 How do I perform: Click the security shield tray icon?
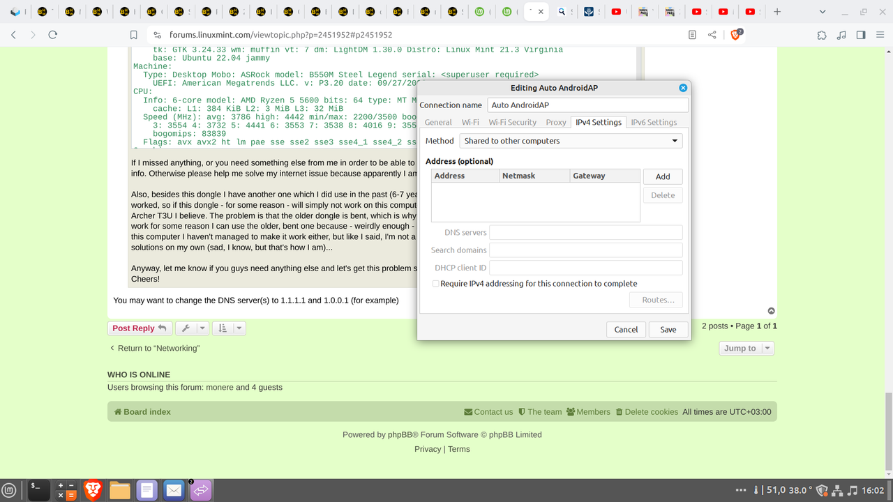click(x=821, y=491)
